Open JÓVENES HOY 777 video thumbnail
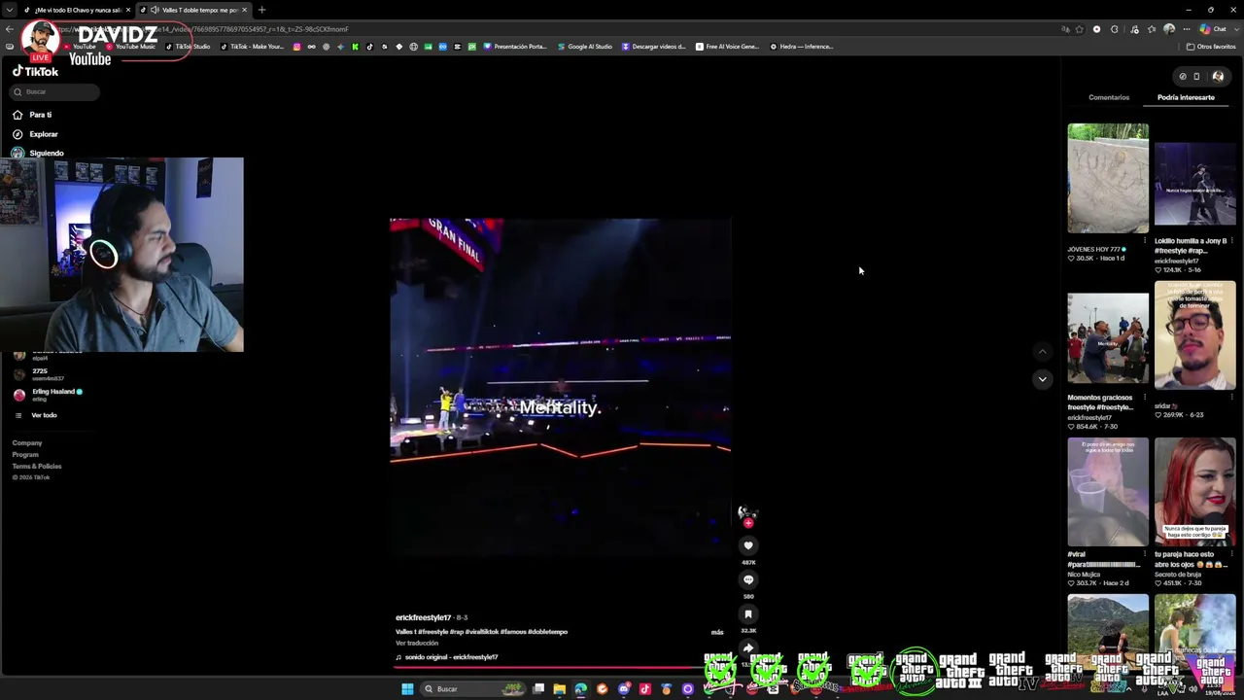This screenshot has width=1244, height=700. 1108,178
